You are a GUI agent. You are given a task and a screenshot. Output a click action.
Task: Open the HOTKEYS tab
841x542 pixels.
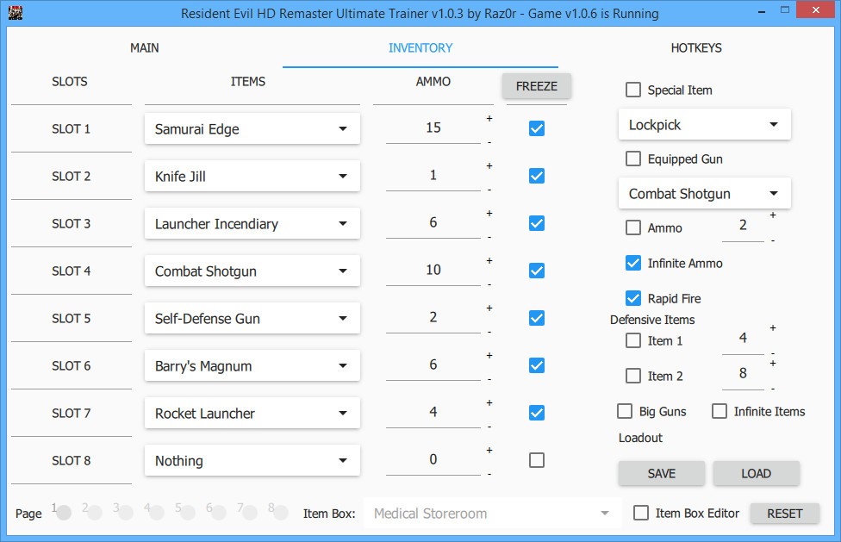tap(696, 48)
